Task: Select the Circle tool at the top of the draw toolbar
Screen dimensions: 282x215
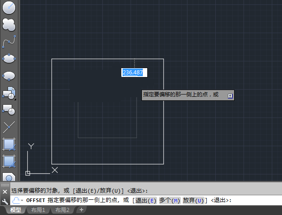Action: click(x=9, y=7)
